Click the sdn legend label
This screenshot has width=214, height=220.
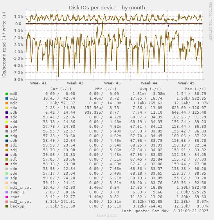pos(13,169)
